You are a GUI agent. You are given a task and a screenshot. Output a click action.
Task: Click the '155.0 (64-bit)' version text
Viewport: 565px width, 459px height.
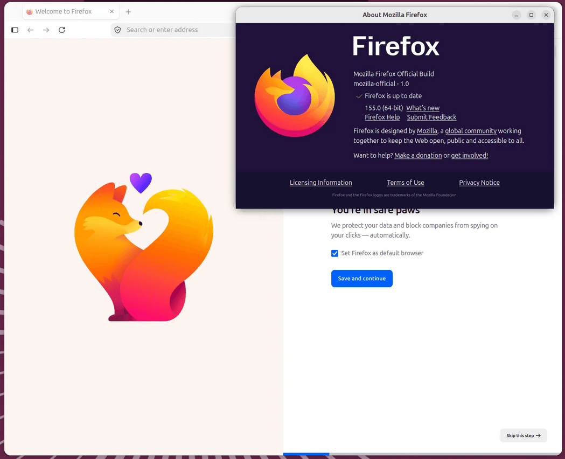tap(383, 108)
